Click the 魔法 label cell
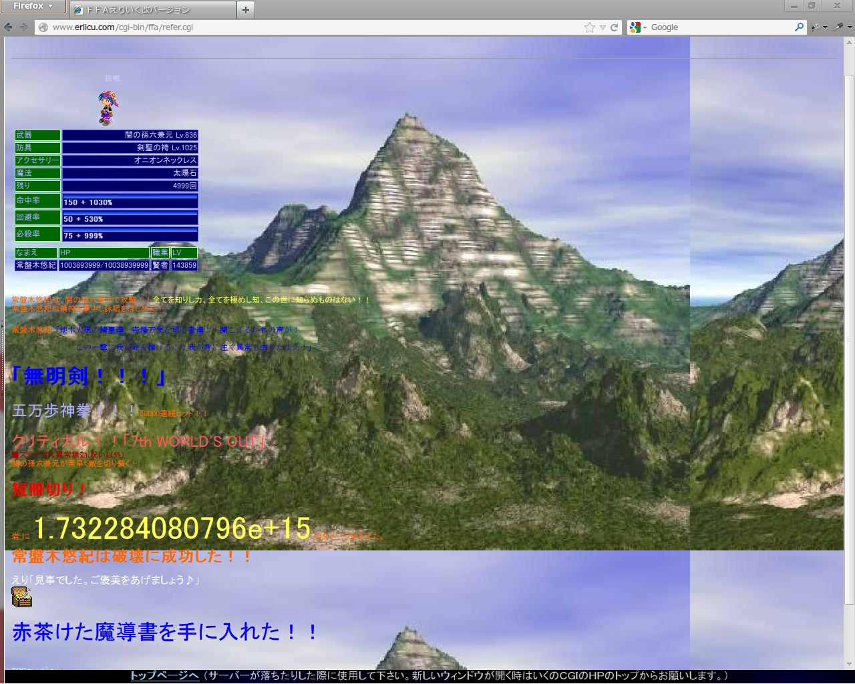This screenshot has width=855, height=684. 37,173
